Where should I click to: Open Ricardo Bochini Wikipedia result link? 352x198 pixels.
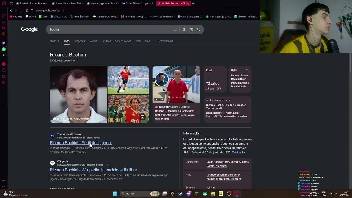pos(93,170)
